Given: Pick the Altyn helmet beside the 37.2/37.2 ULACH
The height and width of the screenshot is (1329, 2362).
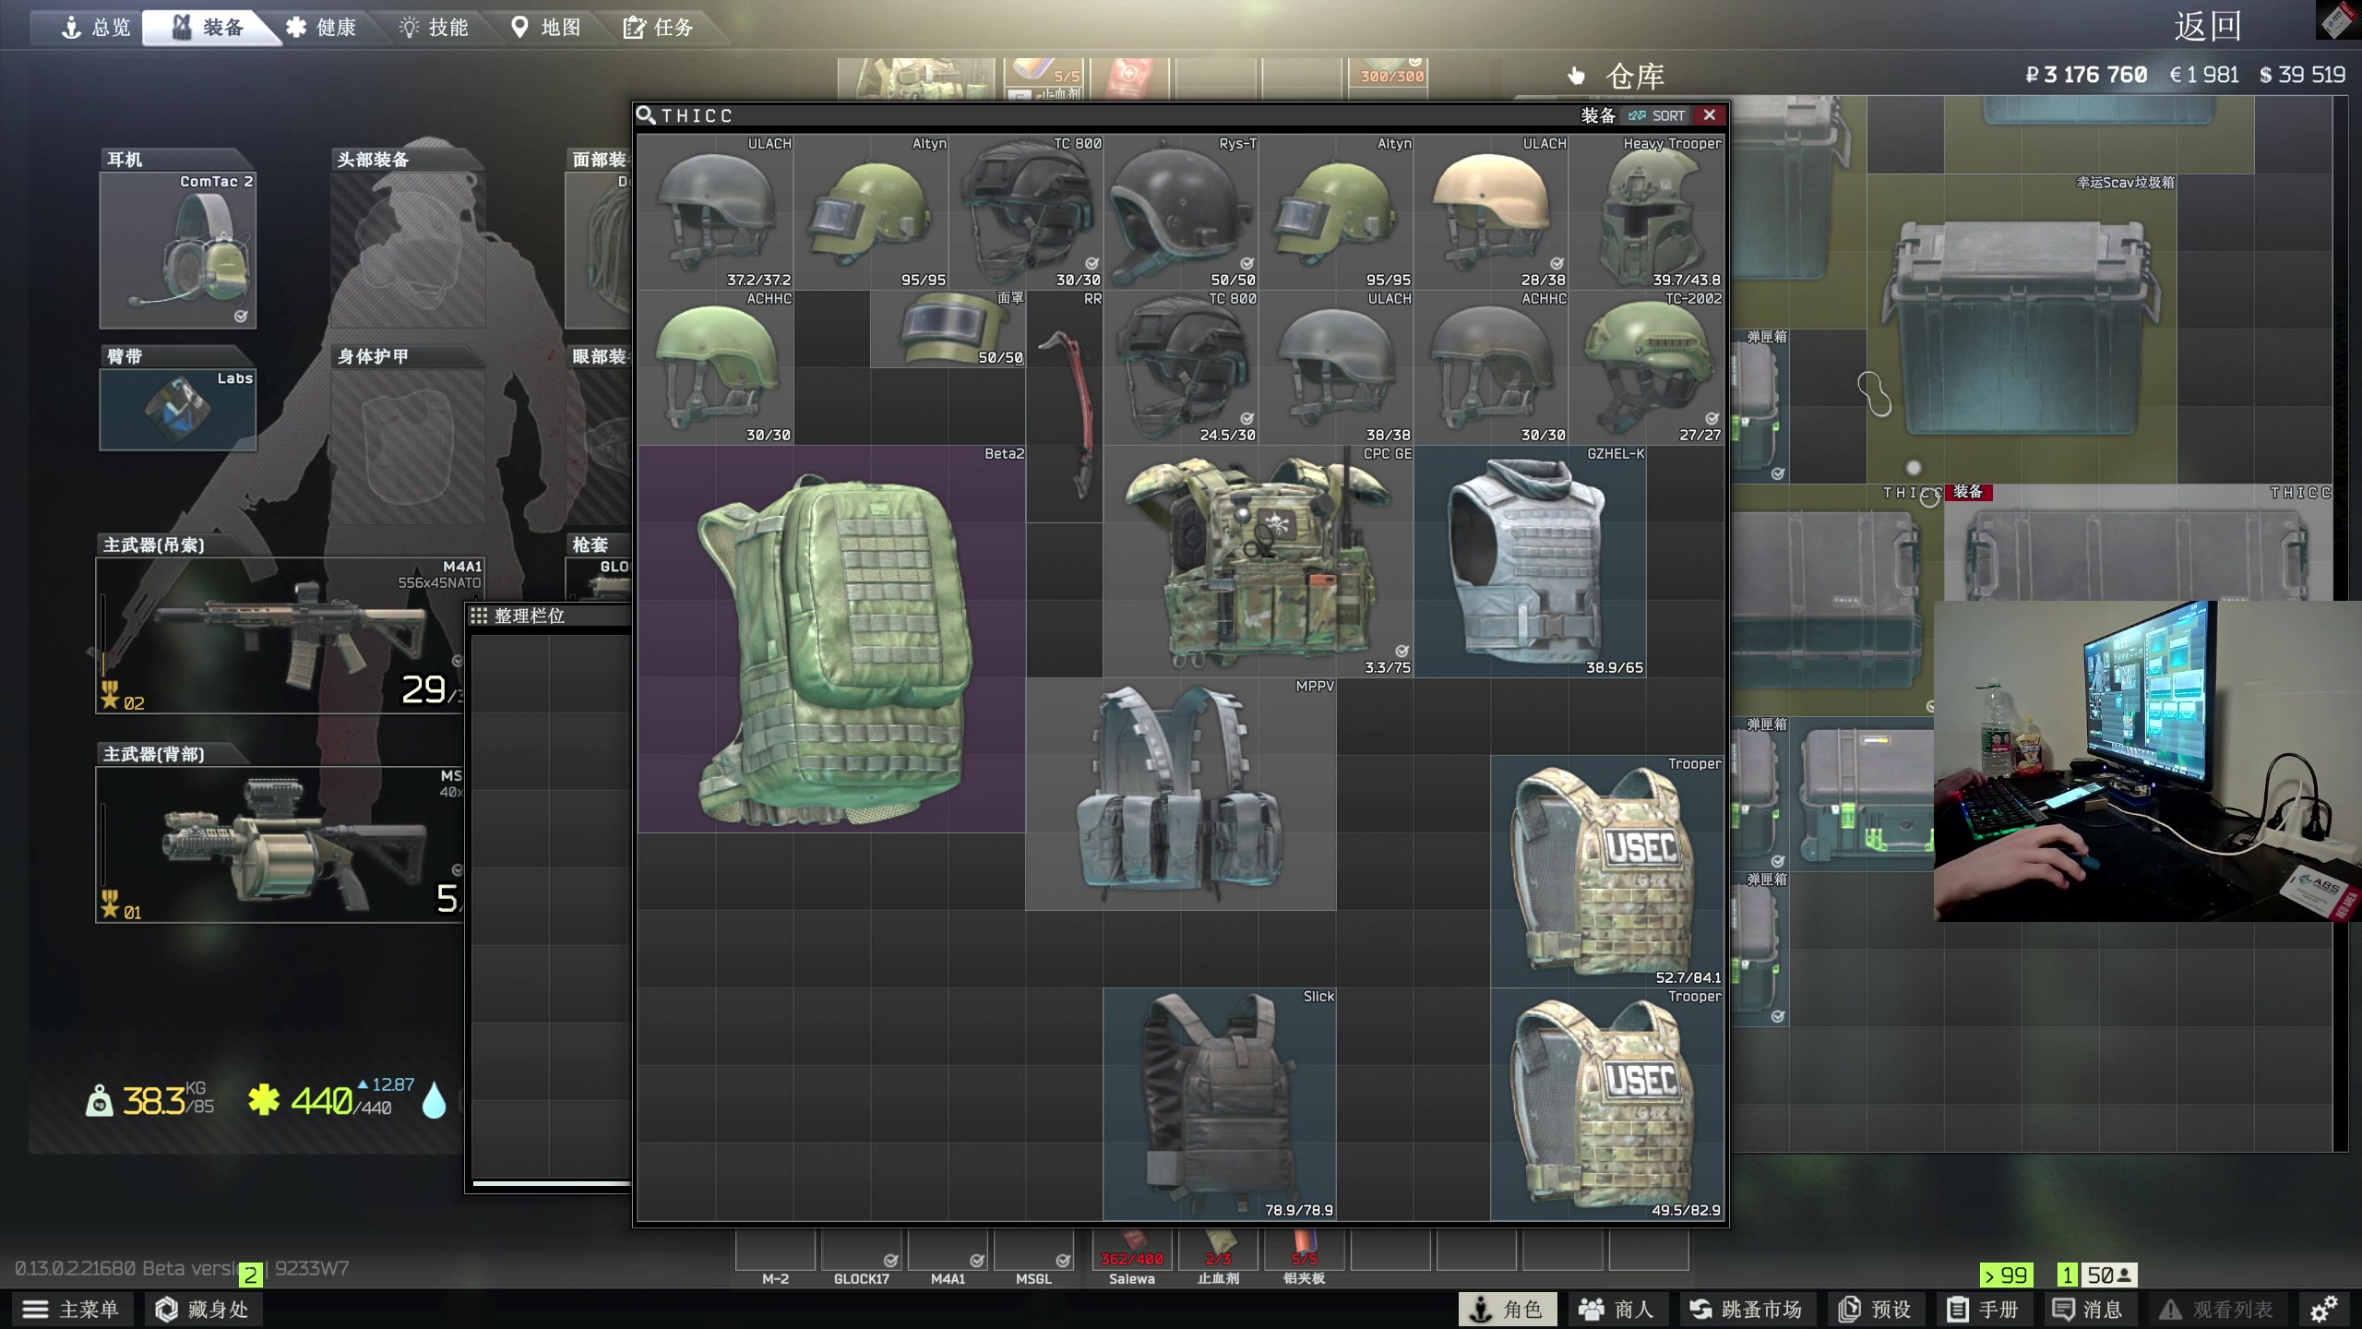Looking at the screenshot, I should click(871, 212).
